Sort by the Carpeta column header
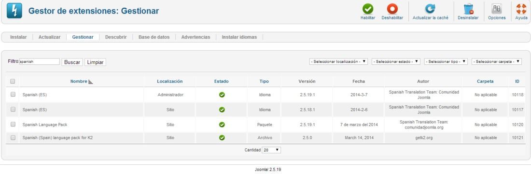Image resolution: width=531 pixels, height=174 pixels. click(485, 81)
